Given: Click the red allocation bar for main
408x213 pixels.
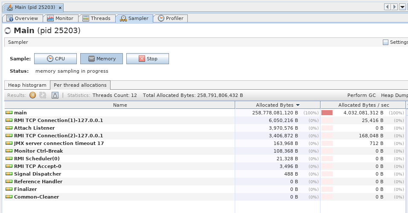Looking at the screenshot, I should point(327,113).
